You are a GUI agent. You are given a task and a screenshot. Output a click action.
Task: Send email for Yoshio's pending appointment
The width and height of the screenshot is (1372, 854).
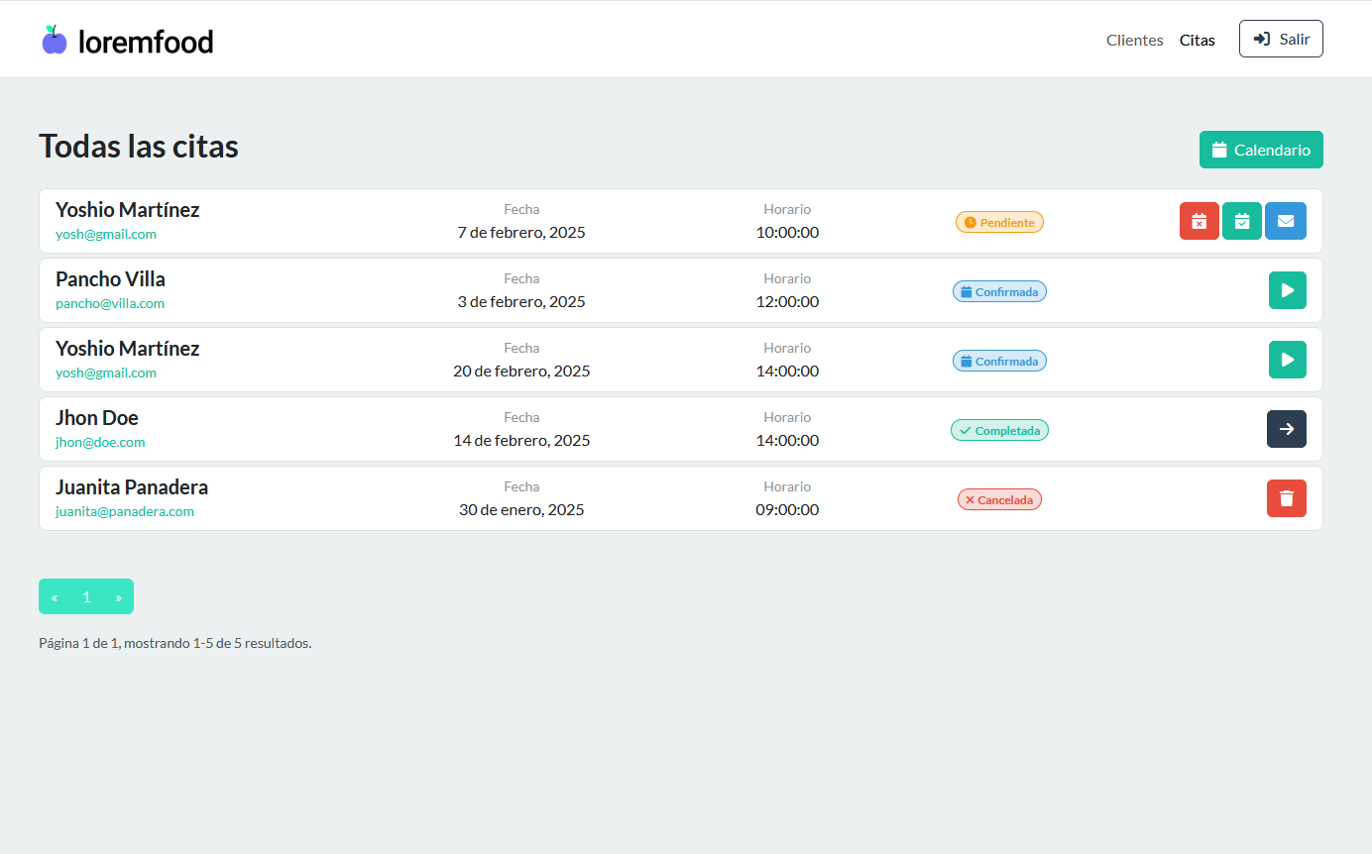coord(1286,221)
